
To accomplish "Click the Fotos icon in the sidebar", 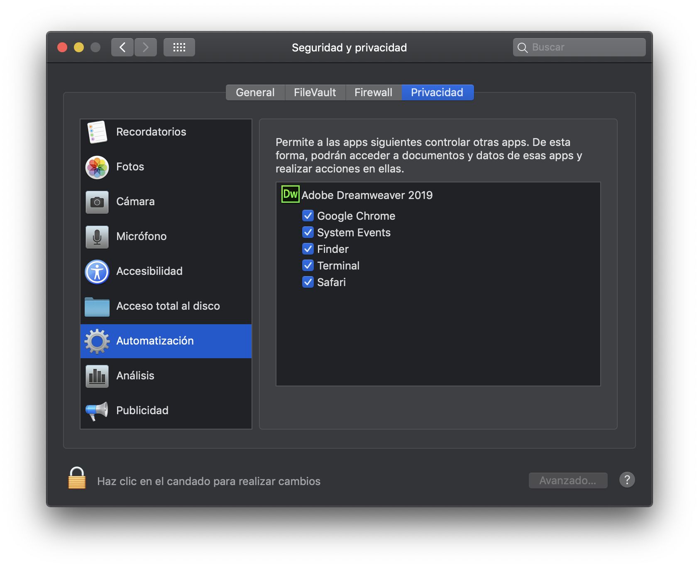I will click(x=96, y=167).
